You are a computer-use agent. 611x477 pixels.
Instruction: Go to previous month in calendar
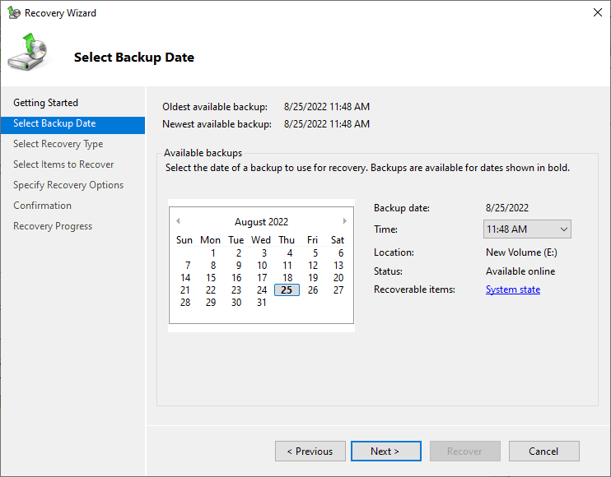pyautogui.click(x=178, y=221)
